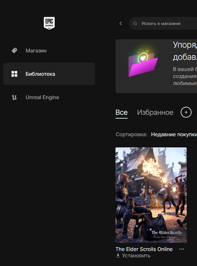The width and height of the screenshot is (197, 266).
Task: Click the pink folder heart illustration
Action: (x=143, y=63)
